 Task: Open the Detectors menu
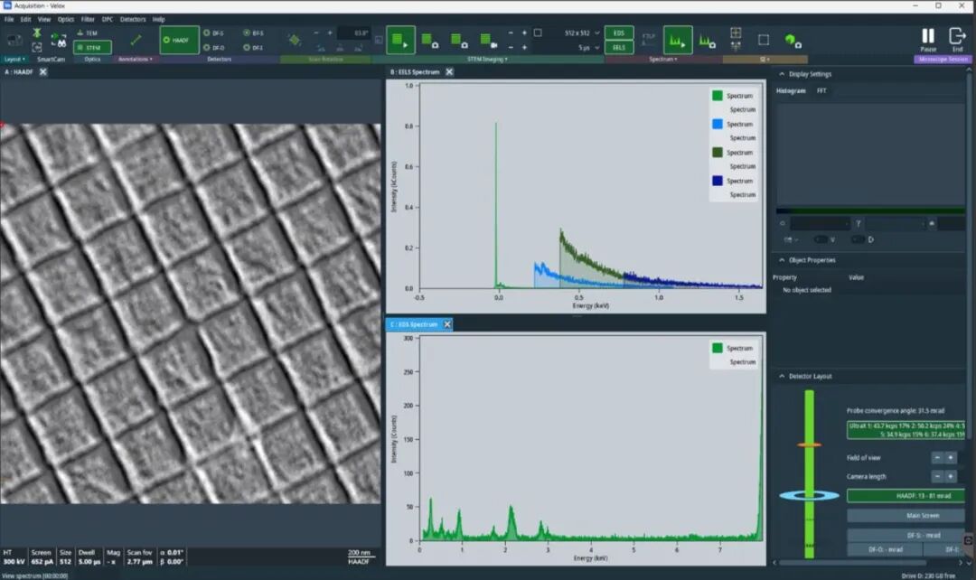pyautogui.click(x=133, y=19)
